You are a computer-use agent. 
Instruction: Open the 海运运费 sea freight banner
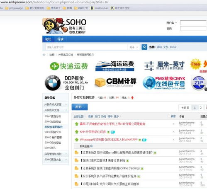[x=115, y=66]
